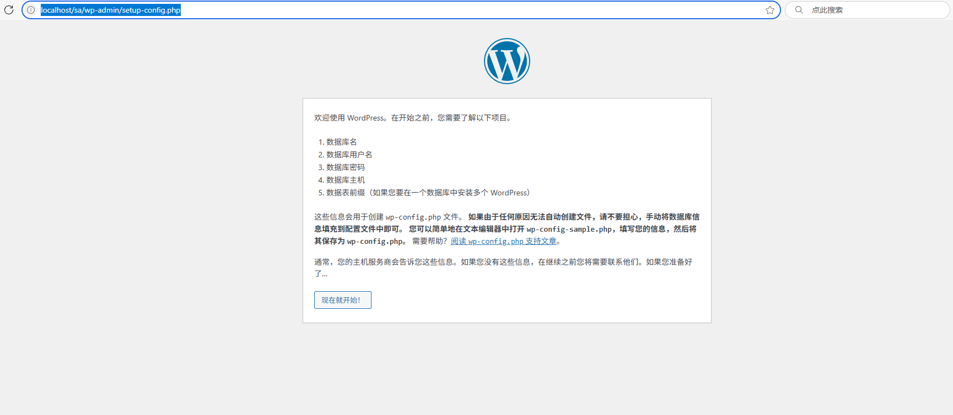Open 阅读 wp-config.php 支持文章 link

504,241
